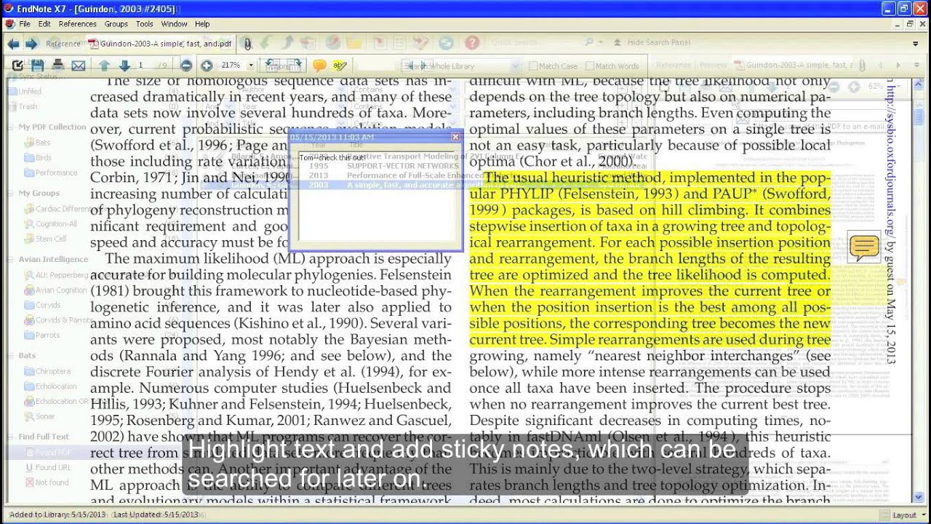Go to next PDF page arrow
Image resolution: width=931 pixels, height=524 pixels.
(x=124, y=65)
